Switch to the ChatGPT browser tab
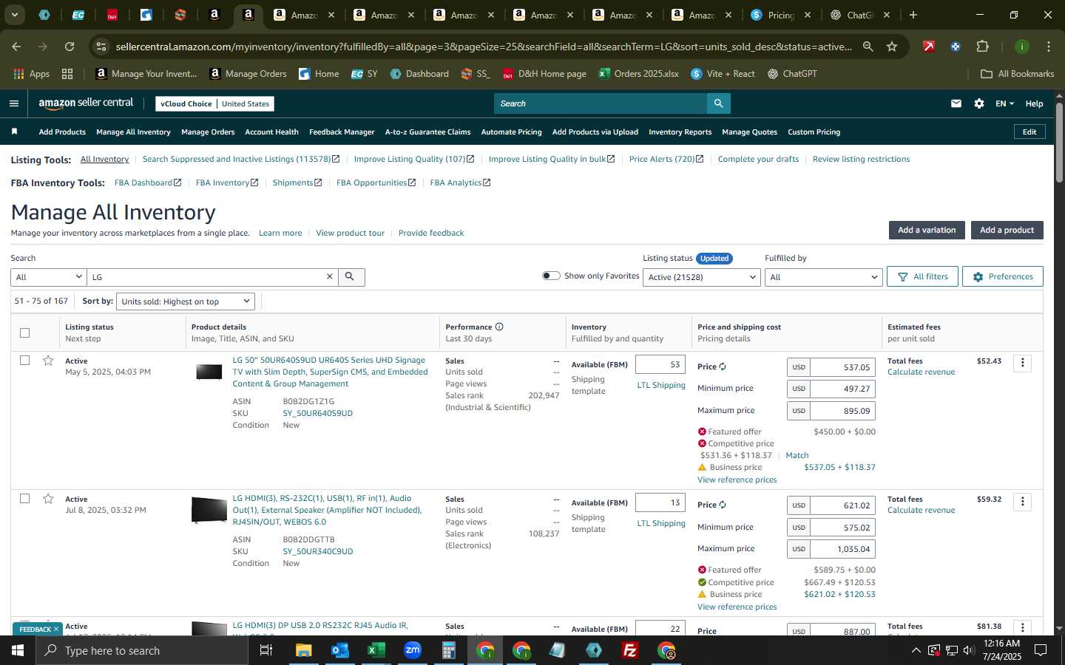The image size is (1065, 665). tap(860, 15)
